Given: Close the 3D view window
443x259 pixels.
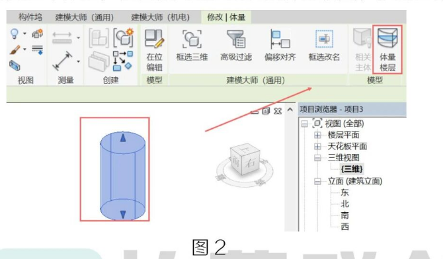Looking at the screenshot, I should (278, 111).
